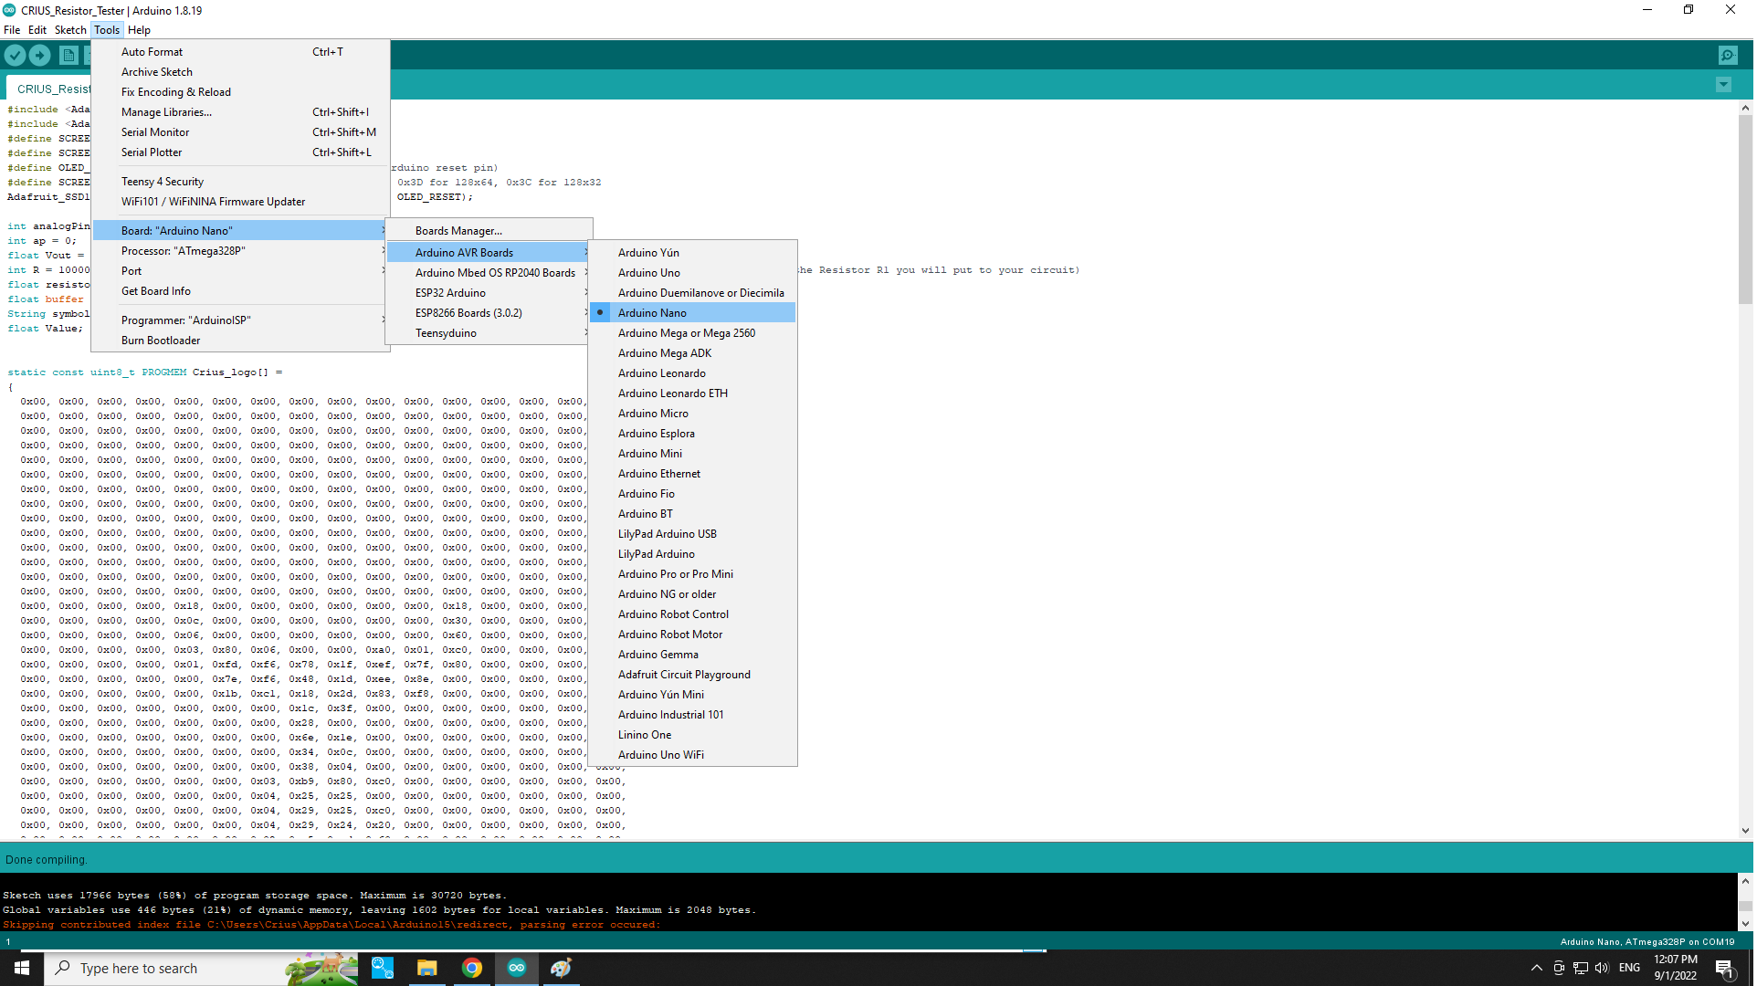Click the Serial Monitor icon in toolbar
This screenshot has height=986, width=1757.
click(x=1730, y=56)
